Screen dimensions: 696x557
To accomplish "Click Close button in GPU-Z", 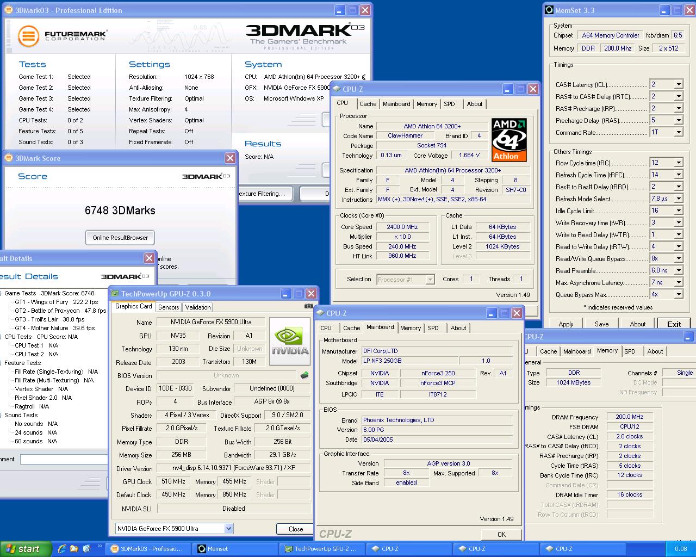I will coord(296,529).
